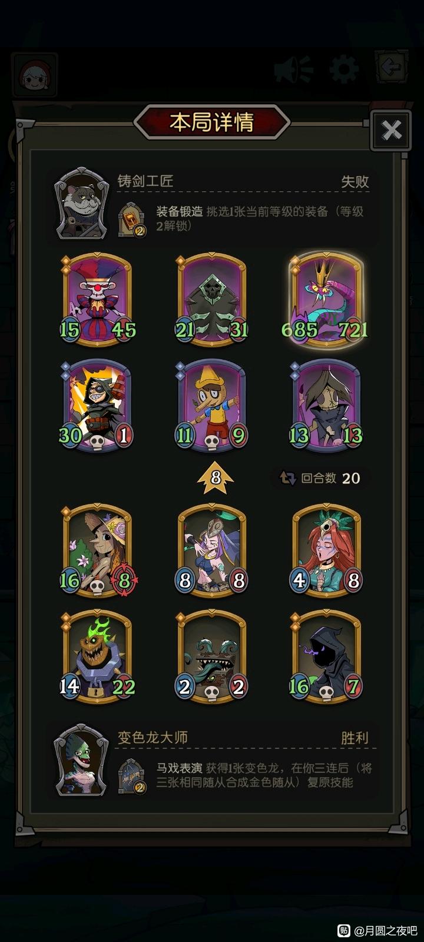The height and width of the screenshot is (942, 424).
Task: Click the exit arrow icon at top
Action: [391, 68]
